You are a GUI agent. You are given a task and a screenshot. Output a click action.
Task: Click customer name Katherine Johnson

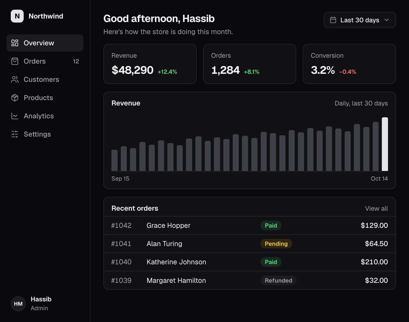[176, 262]
